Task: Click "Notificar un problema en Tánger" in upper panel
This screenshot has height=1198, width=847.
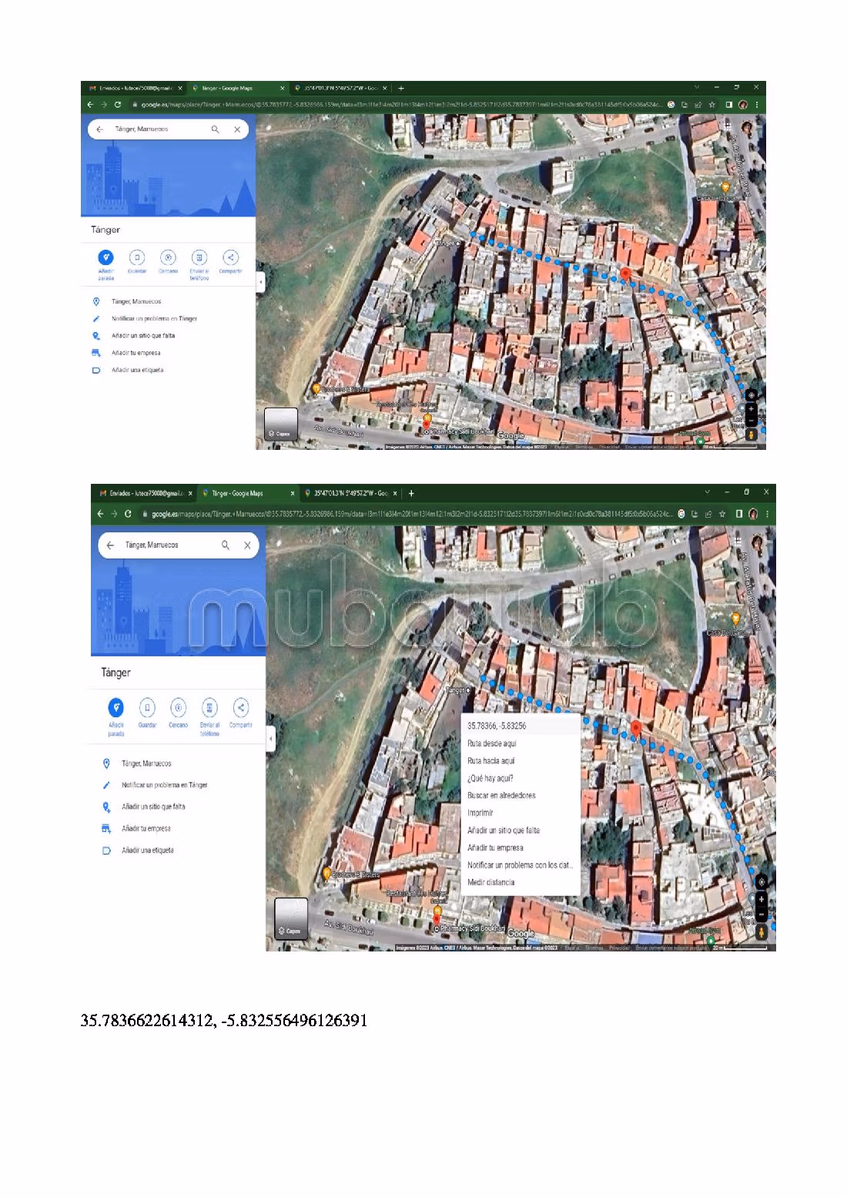Action: point(154,318)
